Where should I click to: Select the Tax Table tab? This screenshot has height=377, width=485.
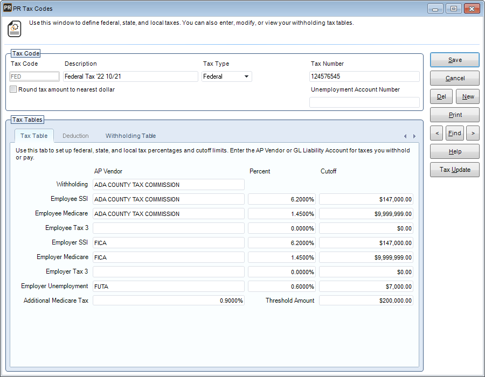coord(34,136)
